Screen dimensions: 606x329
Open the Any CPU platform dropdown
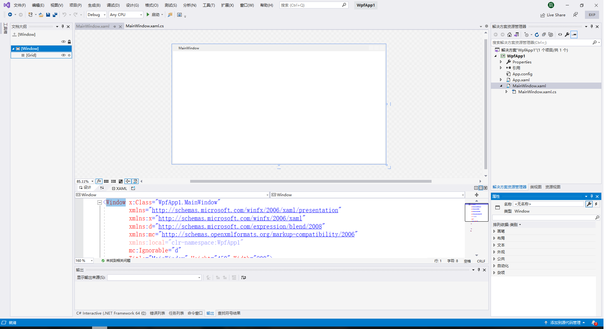141,14
